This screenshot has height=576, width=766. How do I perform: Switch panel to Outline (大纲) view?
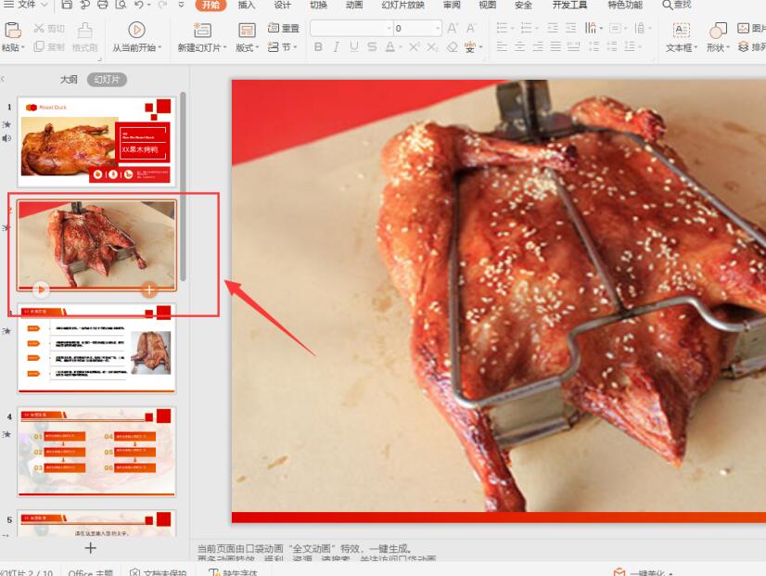(x=69, y=79)
